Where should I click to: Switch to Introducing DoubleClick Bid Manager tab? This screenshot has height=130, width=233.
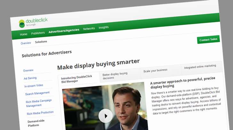(x=76, y=79)
